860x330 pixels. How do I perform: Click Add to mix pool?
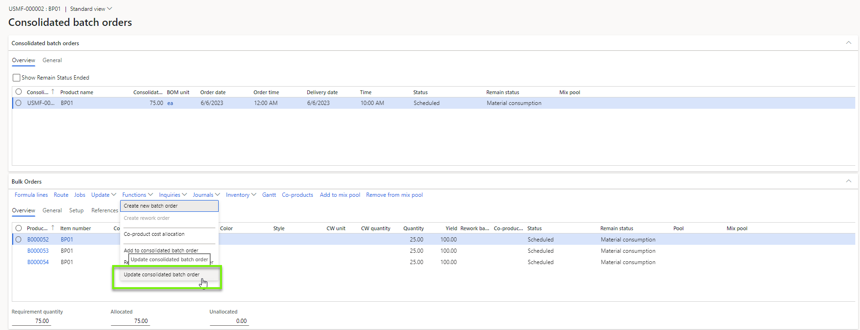point(340,195)
